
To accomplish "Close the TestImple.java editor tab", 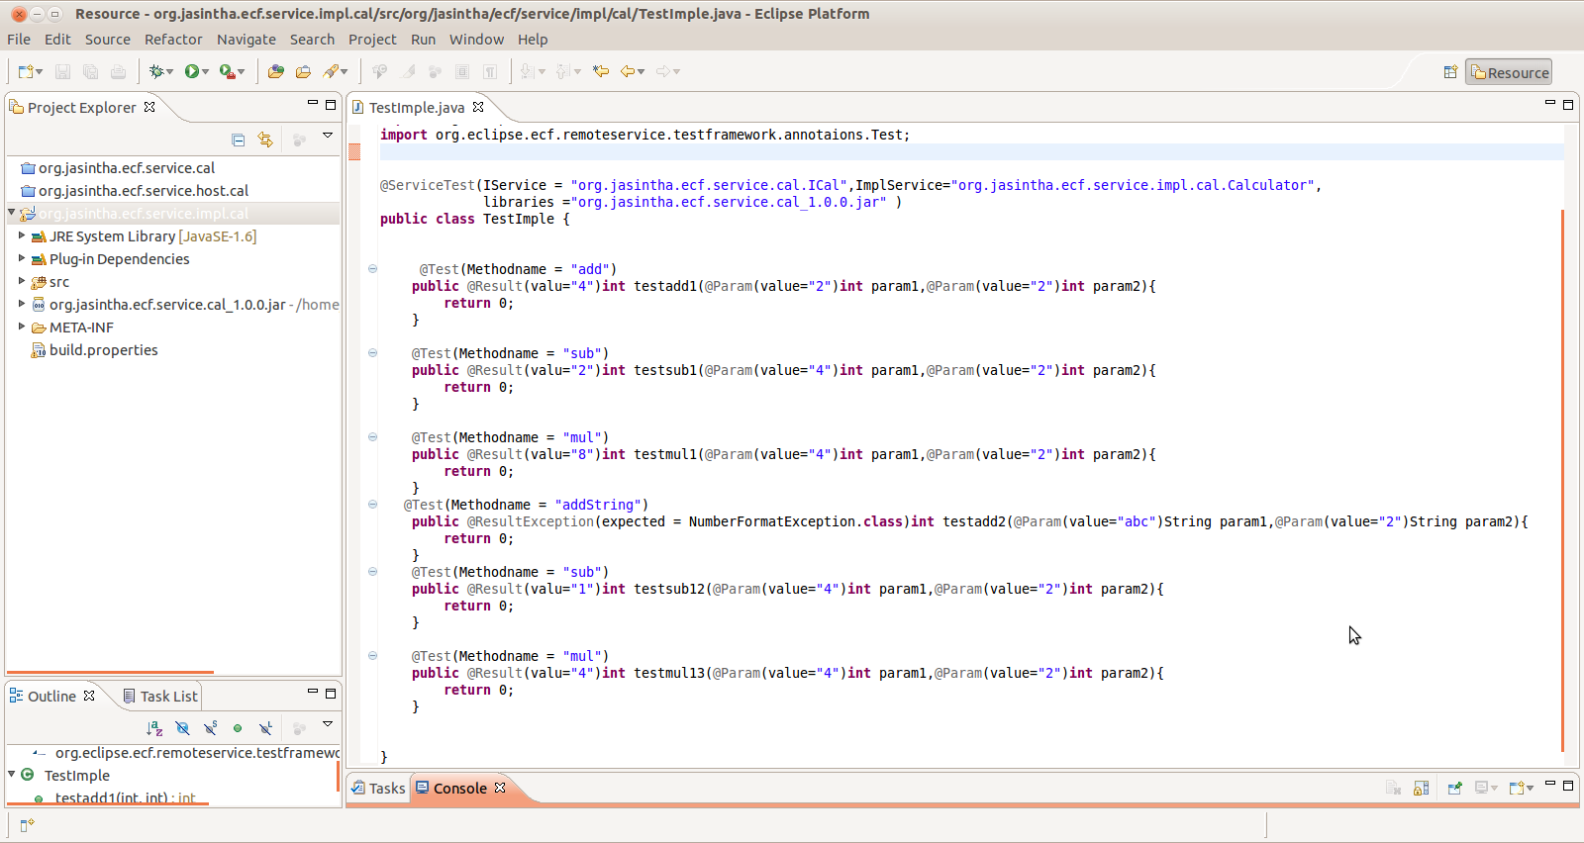I will tap(478, 107).
